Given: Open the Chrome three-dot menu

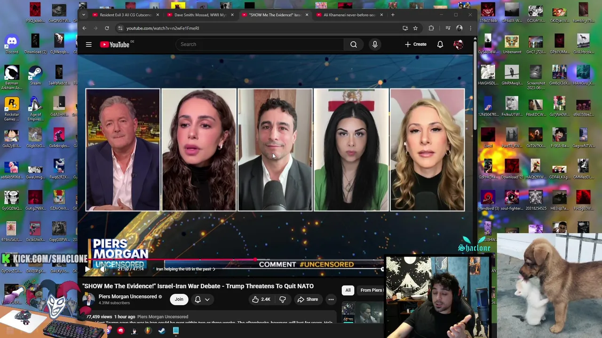Looking at the screenshot, I should (470, 28).
